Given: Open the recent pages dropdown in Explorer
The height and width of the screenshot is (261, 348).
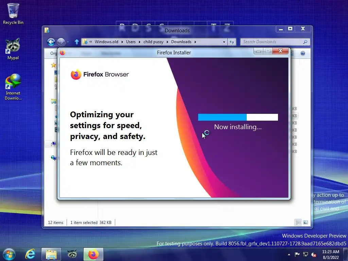Looking at the screenshot, I should (x=68, y=42).
